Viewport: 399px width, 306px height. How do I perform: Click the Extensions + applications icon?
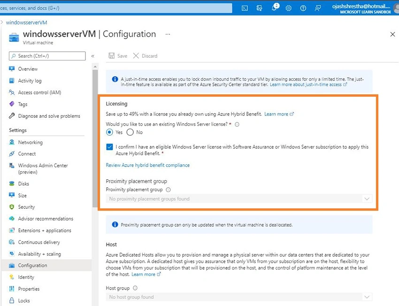pyautogui.click(x=12, y=230)
